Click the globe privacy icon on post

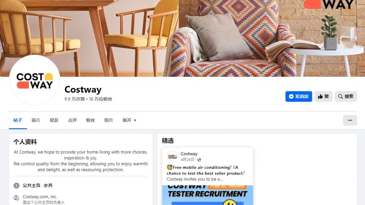tap(199, 160)
